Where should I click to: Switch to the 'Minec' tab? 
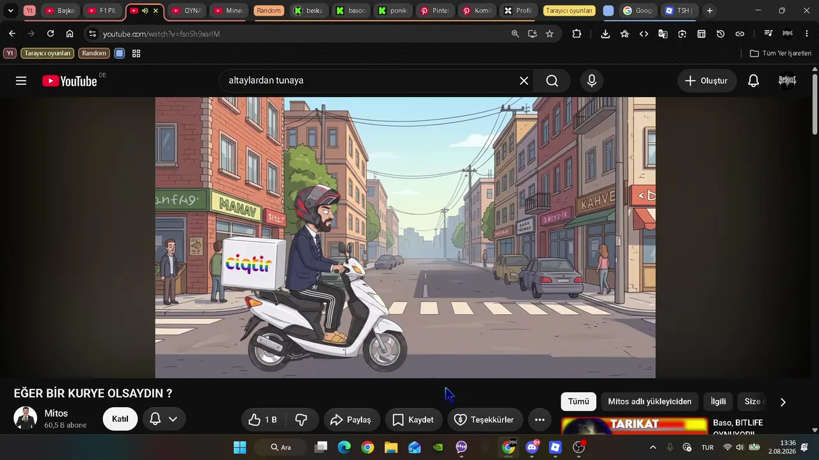(229, 11)
